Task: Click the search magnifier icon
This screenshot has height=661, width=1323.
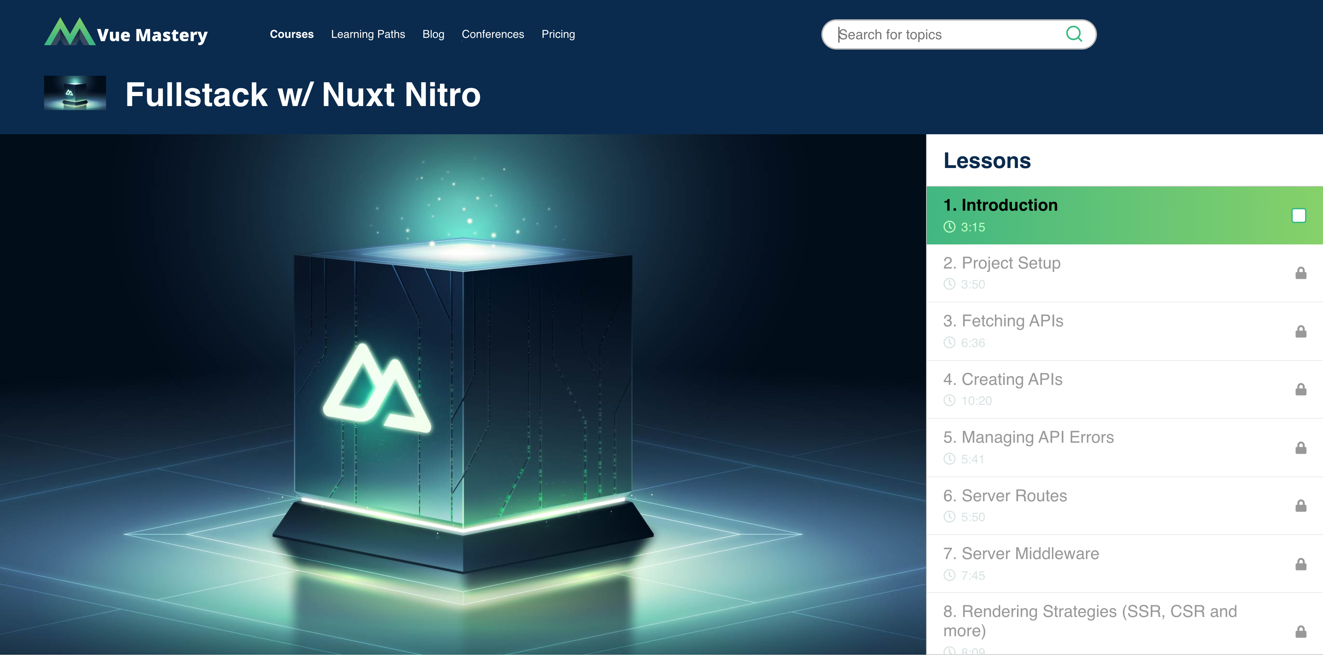Action: point(1074,34)
